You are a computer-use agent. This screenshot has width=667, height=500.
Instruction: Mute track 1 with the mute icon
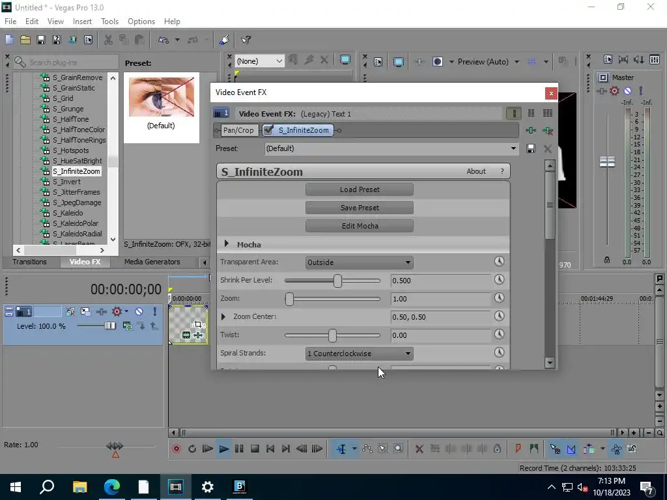[x=139, y=312]
